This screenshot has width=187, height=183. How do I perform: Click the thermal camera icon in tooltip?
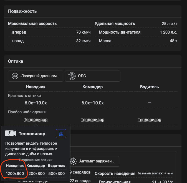[x=11, y=134]
